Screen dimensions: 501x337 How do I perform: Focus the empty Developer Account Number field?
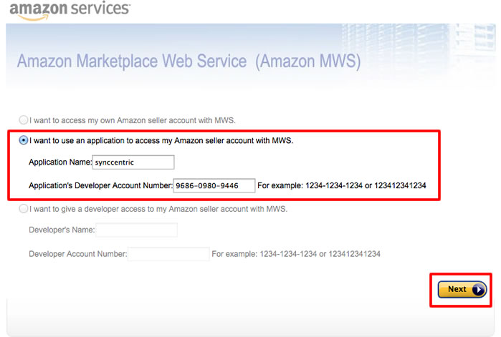(168, 254)
